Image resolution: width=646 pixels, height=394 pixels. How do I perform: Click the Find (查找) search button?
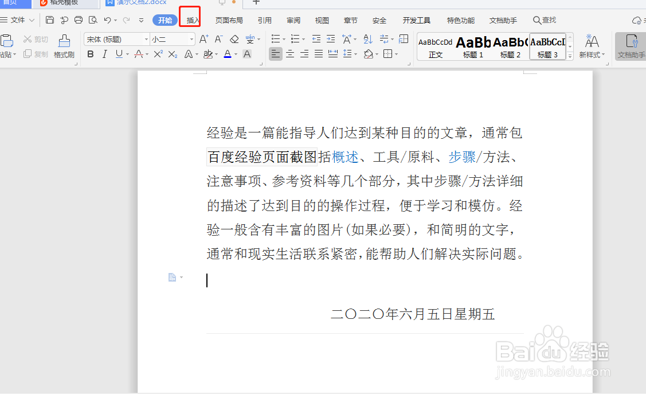click(544, 19)
